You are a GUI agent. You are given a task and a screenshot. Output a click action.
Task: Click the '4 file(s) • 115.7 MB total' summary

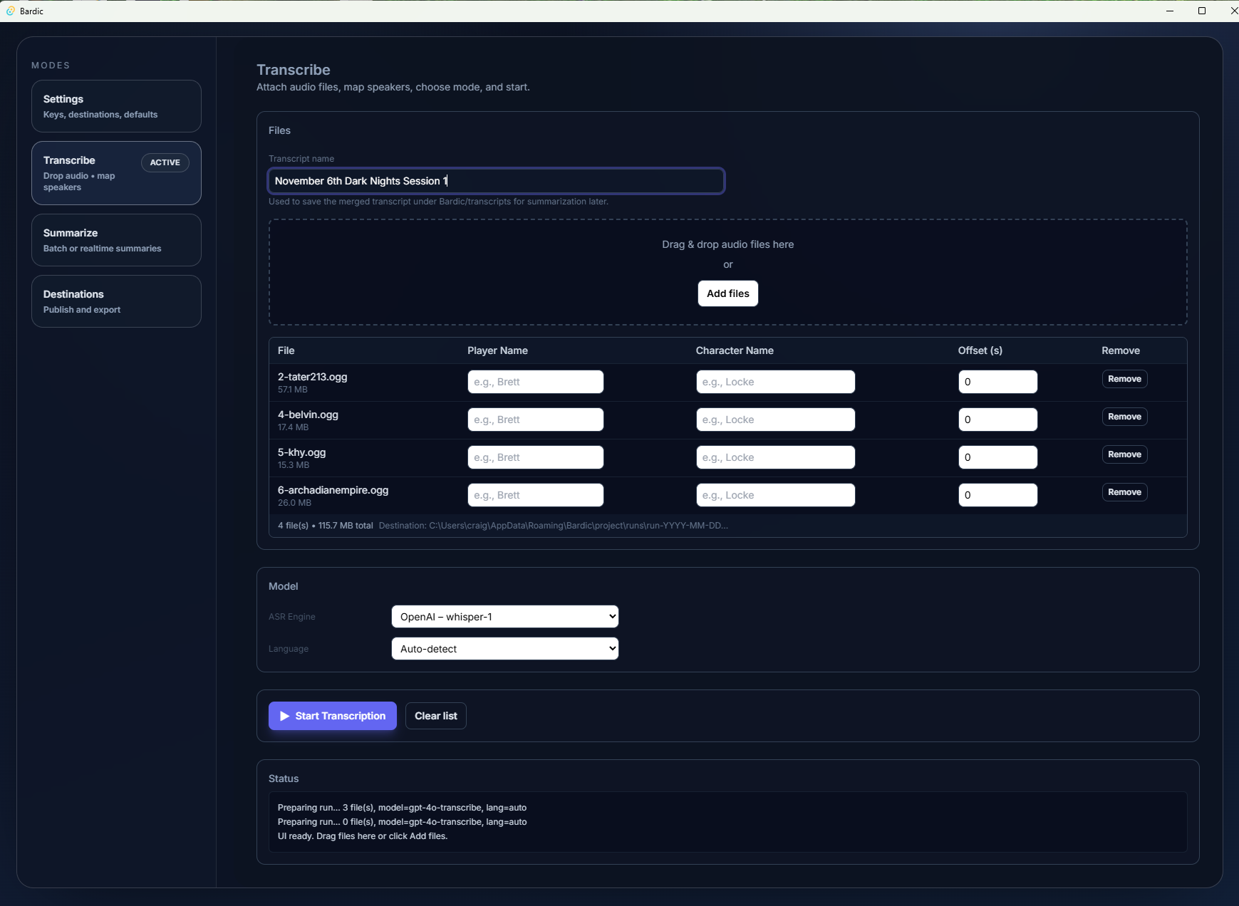click(325, 526)
